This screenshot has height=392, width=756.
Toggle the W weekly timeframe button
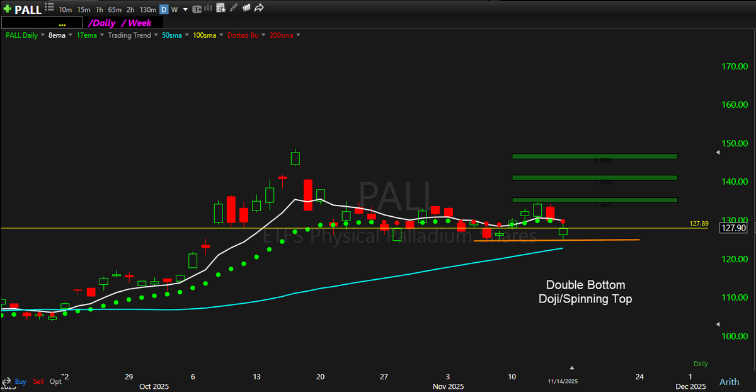click(x=175, y=9)
